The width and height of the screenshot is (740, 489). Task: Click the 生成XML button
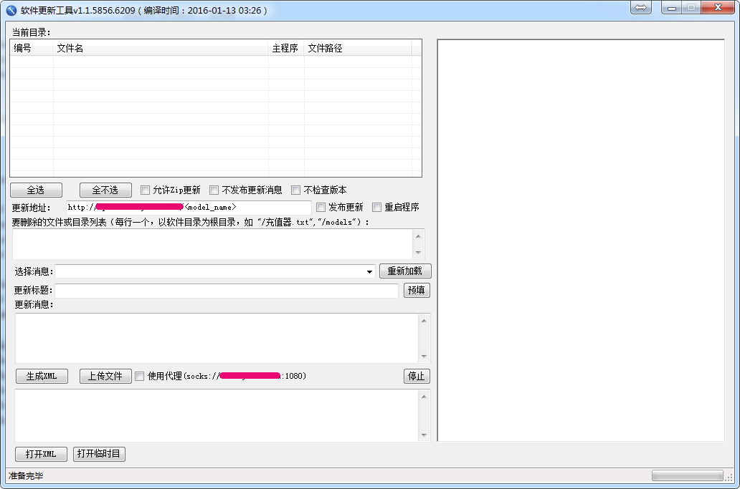click(42, 376)
